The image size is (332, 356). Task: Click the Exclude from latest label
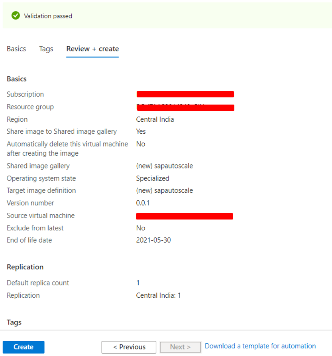tap(35, 228)
